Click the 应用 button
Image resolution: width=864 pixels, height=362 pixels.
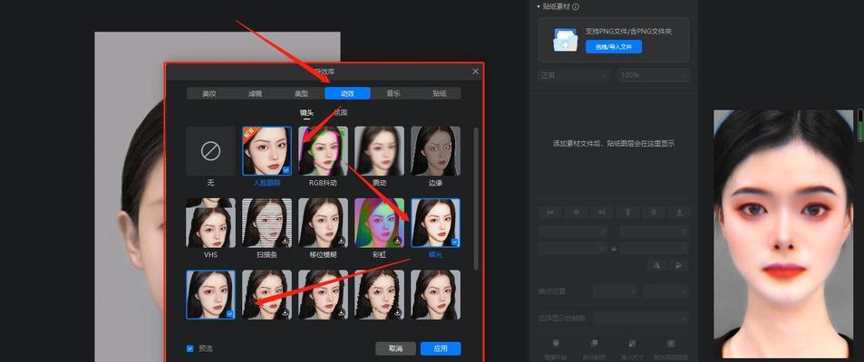441,348
